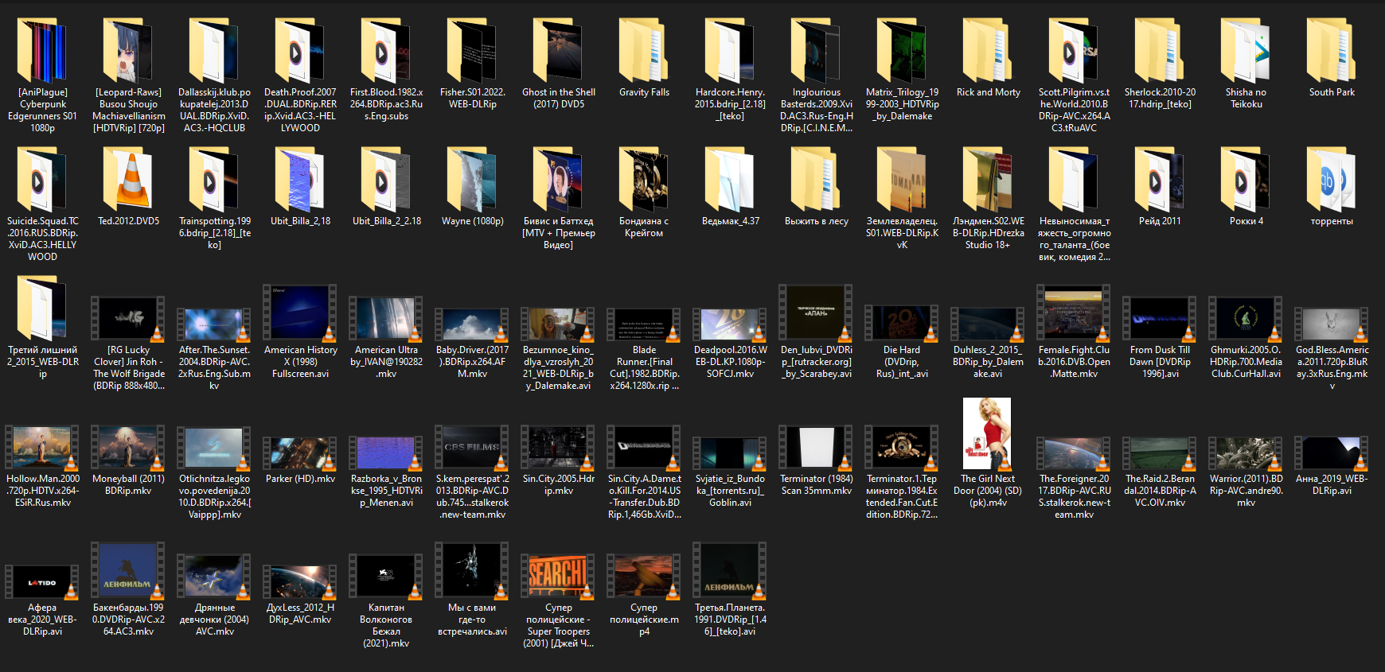Select the Ted.2012.DVD5 VLC cone folder
Viewport: 1385px width, 672px height.
(x=128, y=180)
